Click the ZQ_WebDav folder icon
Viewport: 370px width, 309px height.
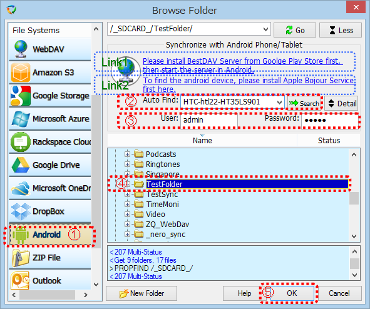pyautogui.click(x=139, y=224)
